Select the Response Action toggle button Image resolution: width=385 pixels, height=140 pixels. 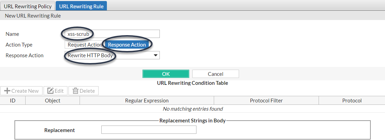tap(127, 45)
